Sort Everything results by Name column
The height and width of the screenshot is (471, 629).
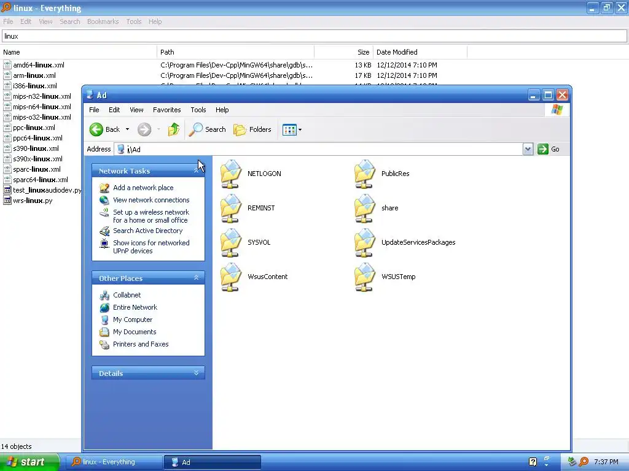click(x=79, y=52)
